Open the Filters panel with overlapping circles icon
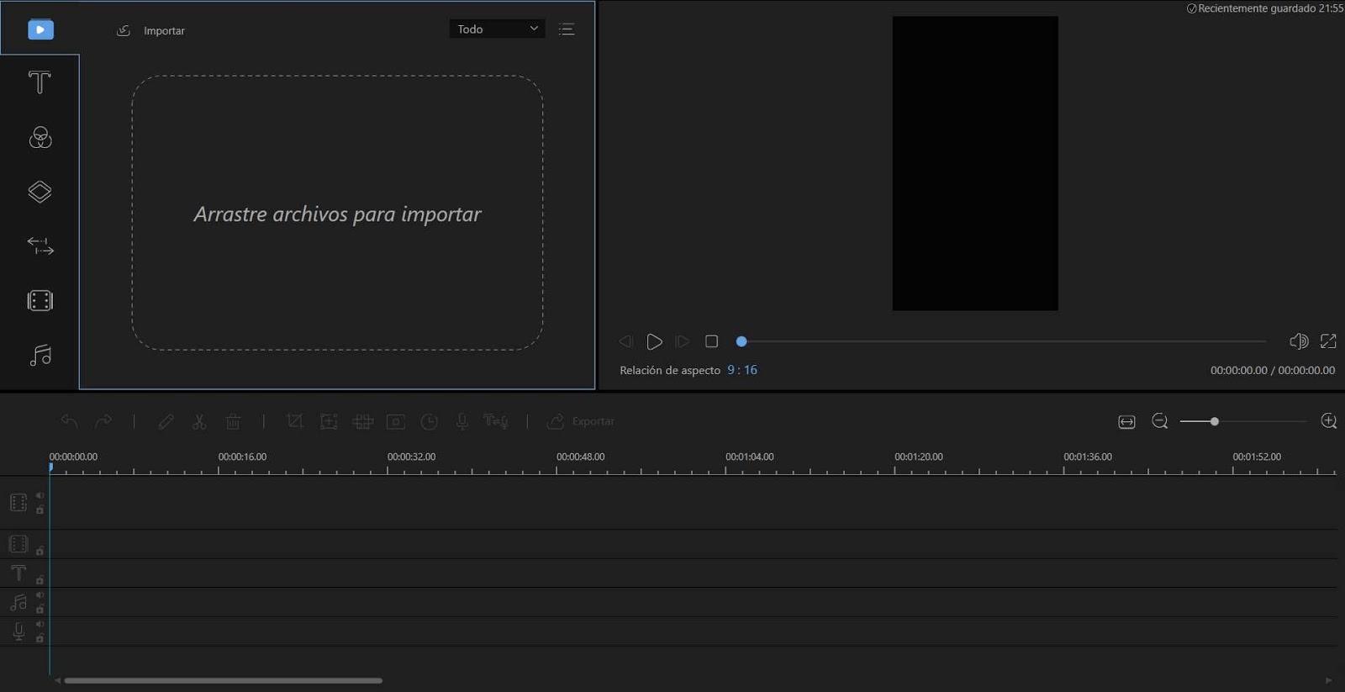This screenshot has width=1345, height=692. (x=40, y=137)
